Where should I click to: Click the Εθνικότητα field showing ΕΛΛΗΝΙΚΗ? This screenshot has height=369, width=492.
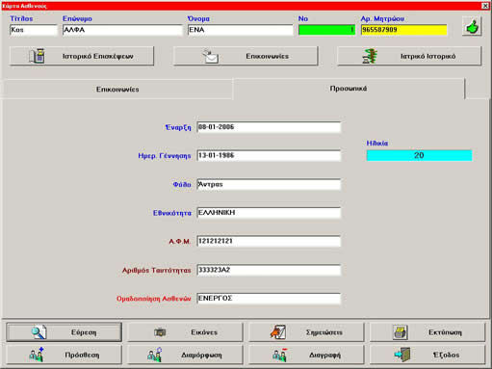[269, 213]
